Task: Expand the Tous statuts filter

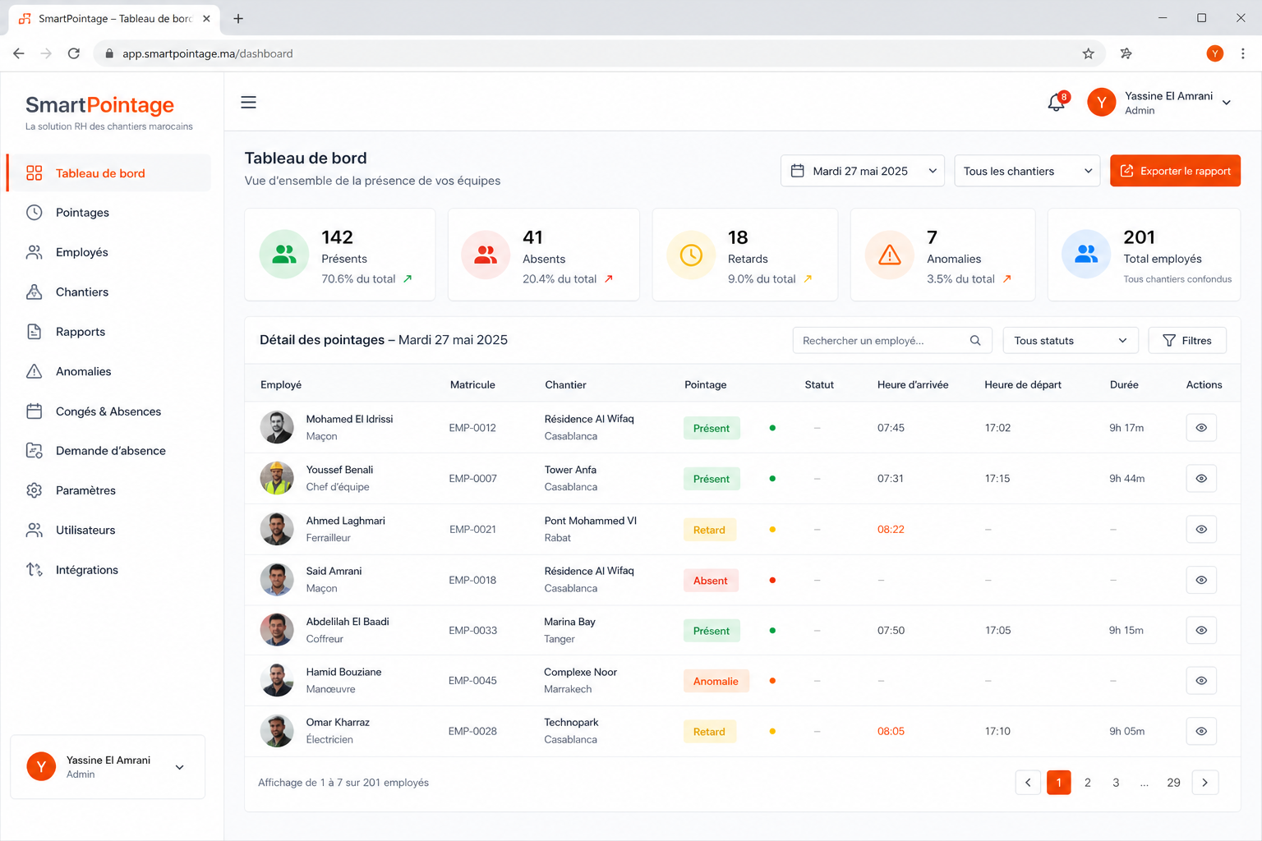Action: click(x=1071, y=340)
